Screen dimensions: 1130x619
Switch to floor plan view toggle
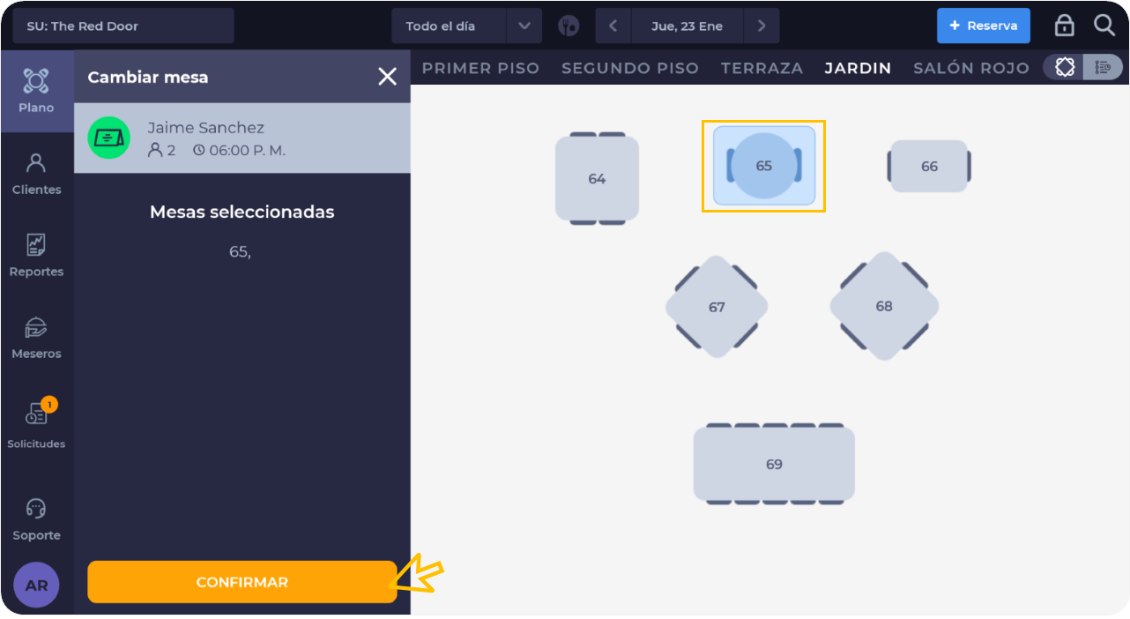(1065, 67)
